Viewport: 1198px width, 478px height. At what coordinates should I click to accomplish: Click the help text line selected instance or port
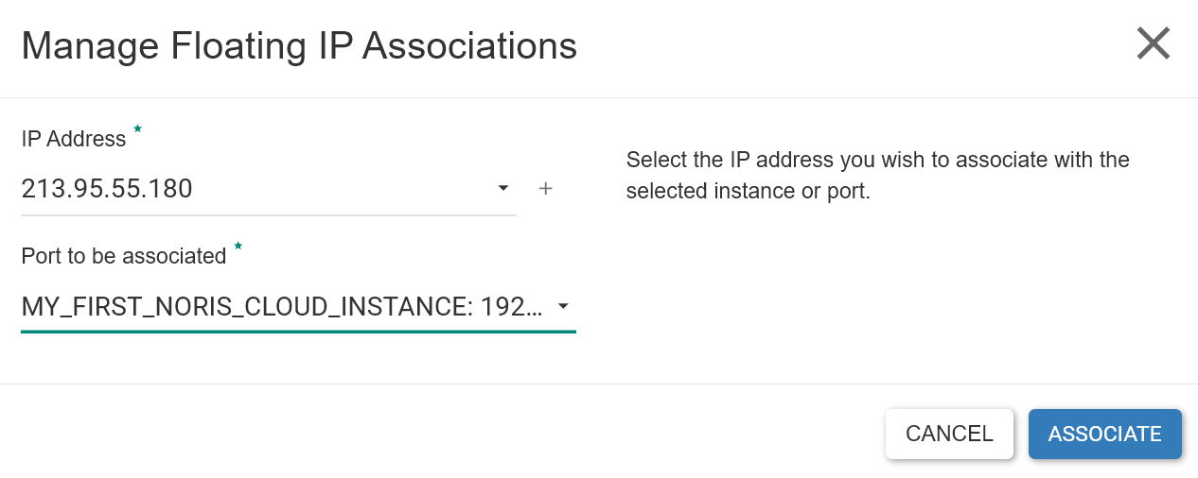[748, 191]
